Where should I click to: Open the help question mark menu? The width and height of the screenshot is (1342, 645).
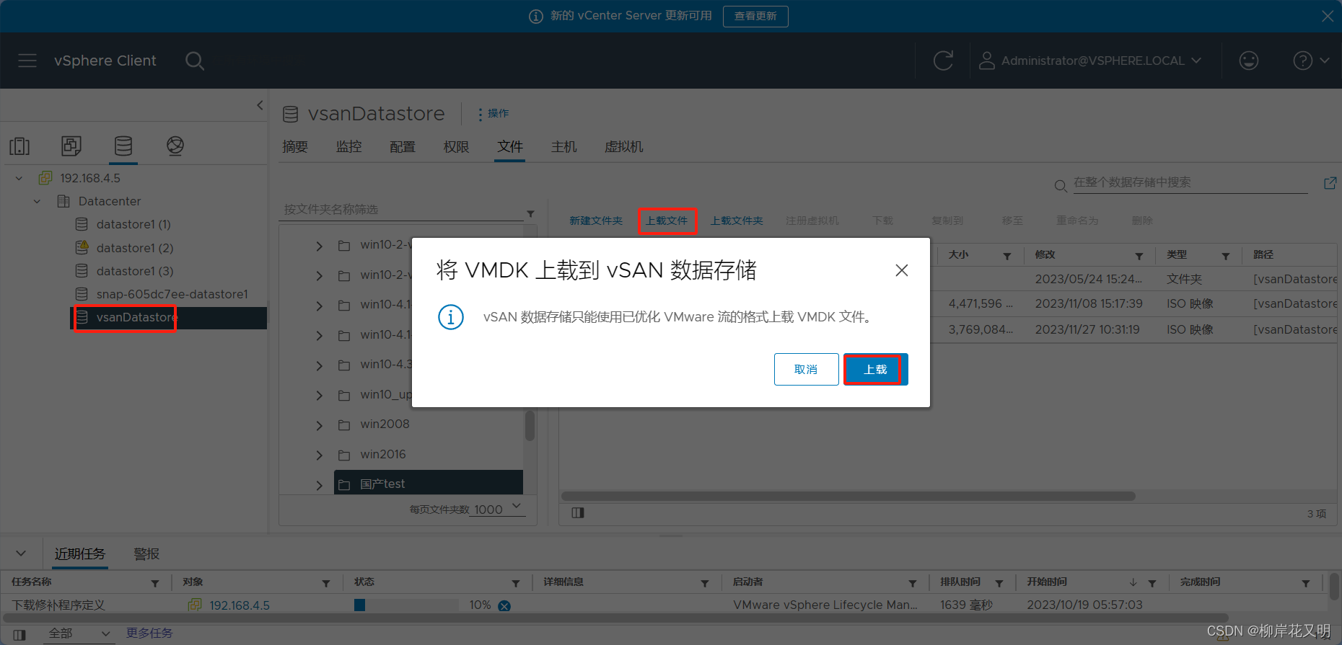(1311, 61)
